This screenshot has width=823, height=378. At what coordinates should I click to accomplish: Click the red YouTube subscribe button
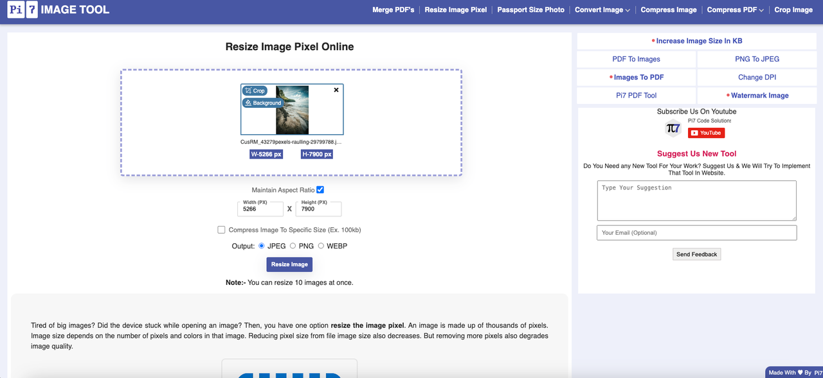[x=706, y=133]
